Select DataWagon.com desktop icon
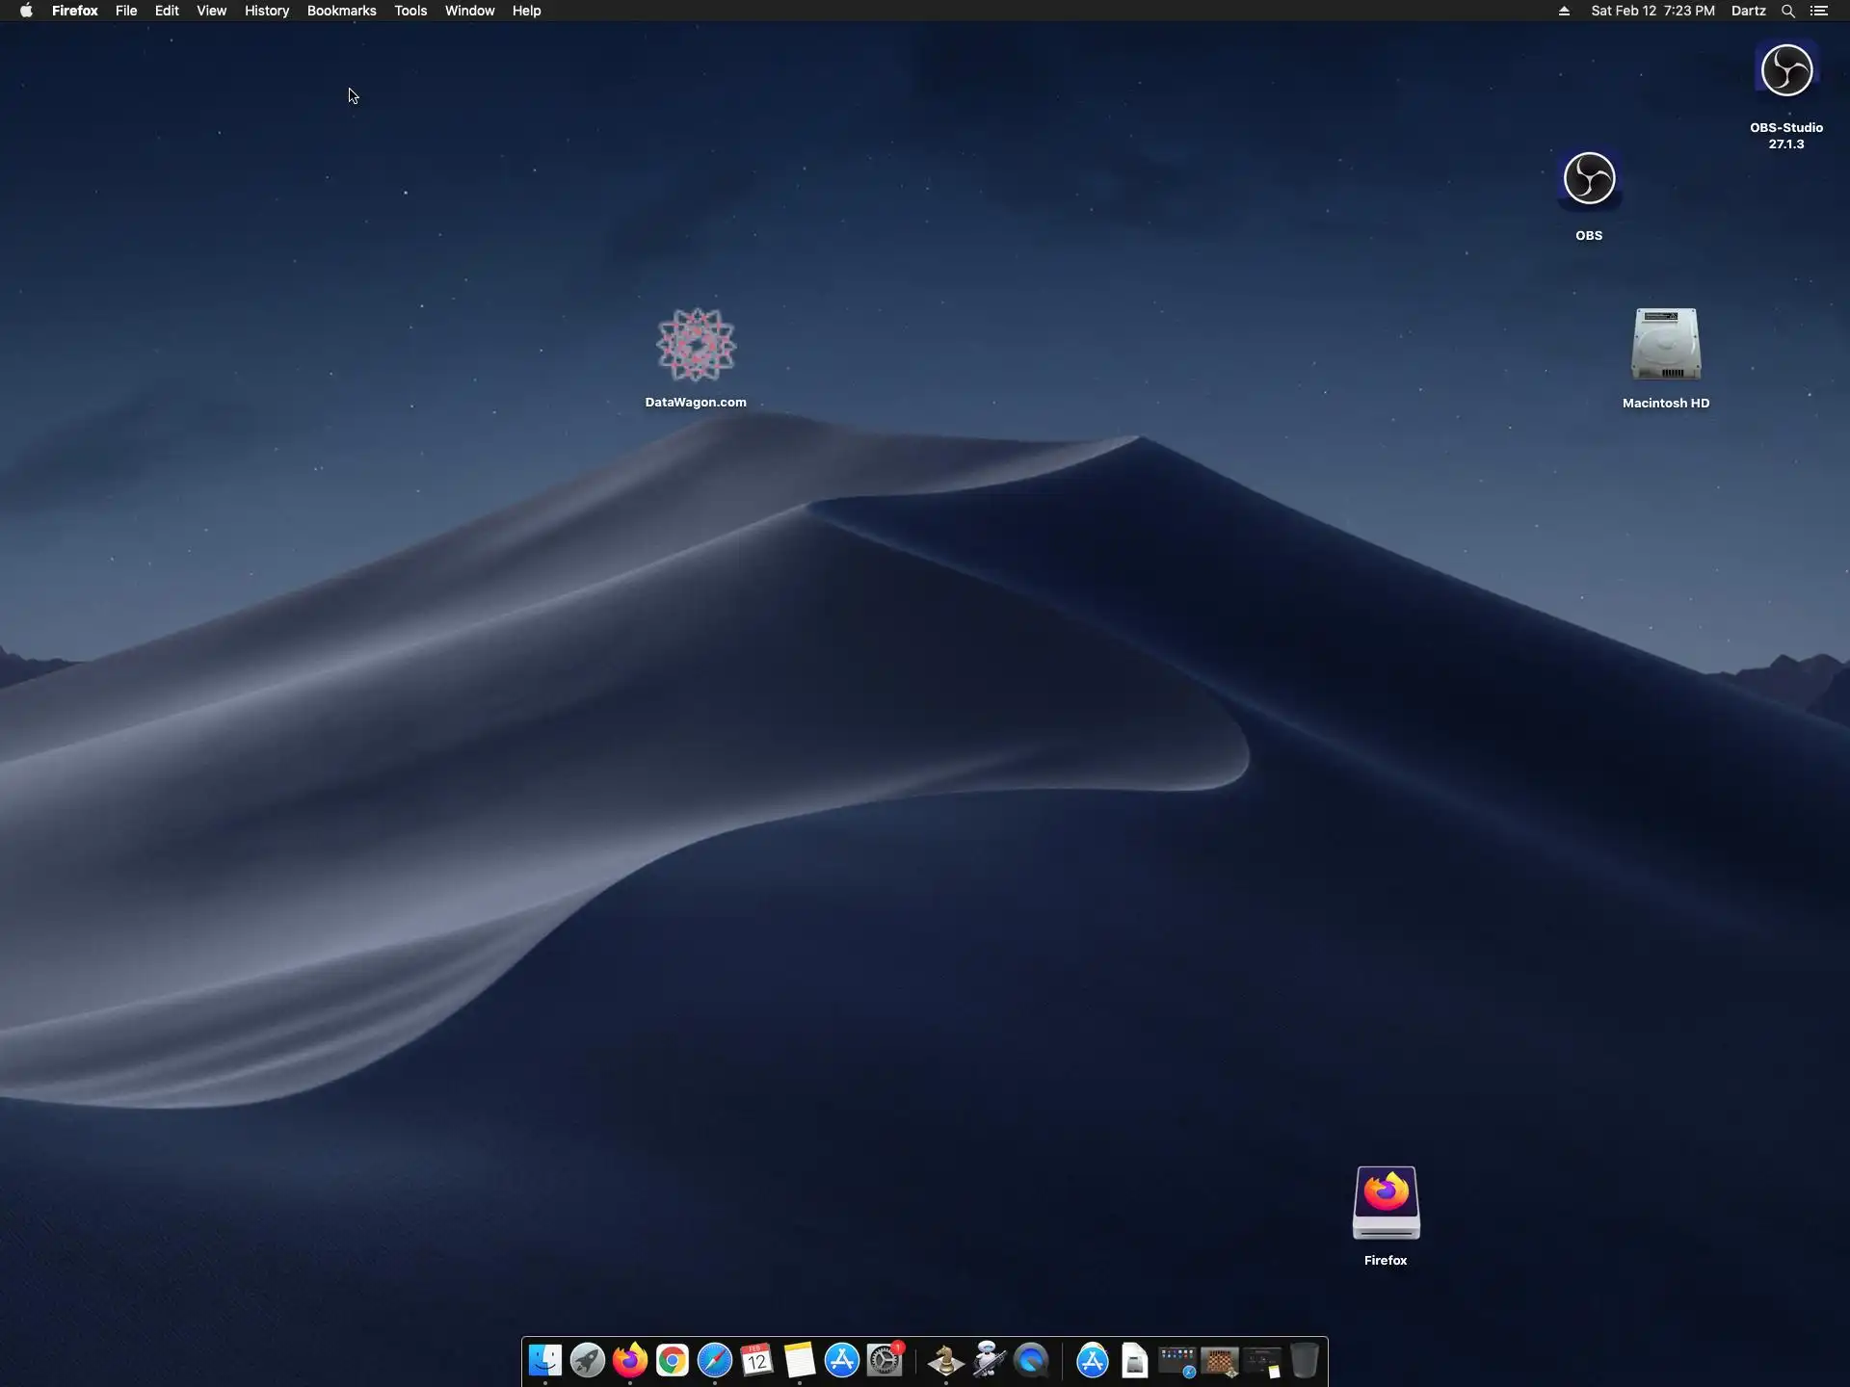Image resolution: width=1850 pixels, height=1387 pixels. click(696, 345)
